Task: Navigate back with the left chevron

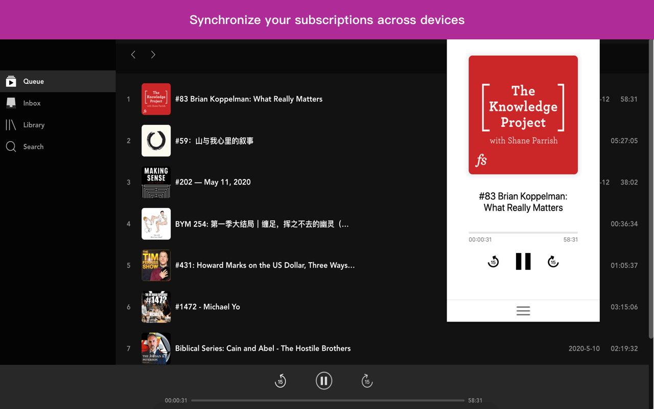Action: click(133, 54)
